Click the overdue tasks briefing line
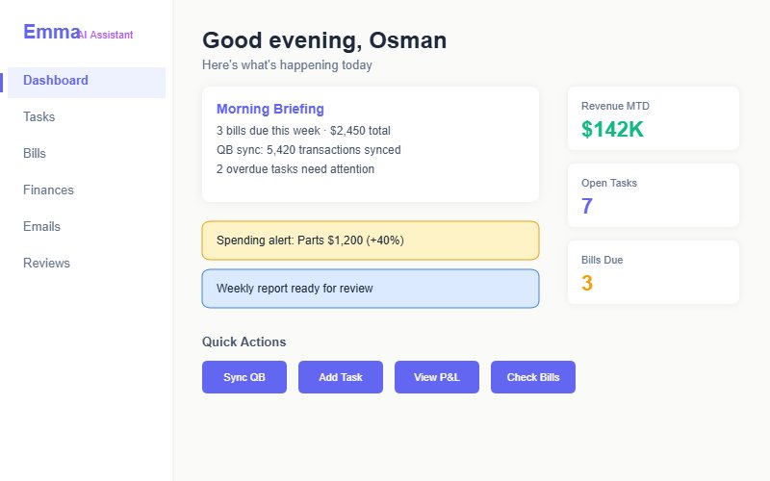 point(295,169)
